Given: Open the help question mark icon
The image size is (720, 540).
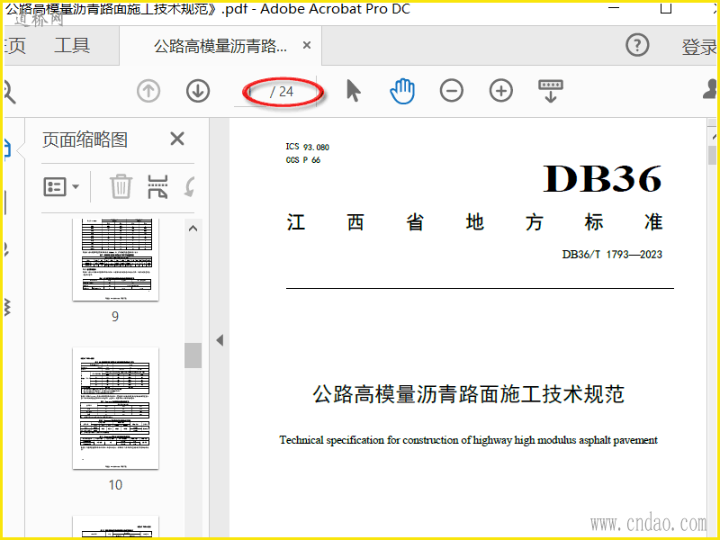Looking at the screenshot, I should [637, 45].
